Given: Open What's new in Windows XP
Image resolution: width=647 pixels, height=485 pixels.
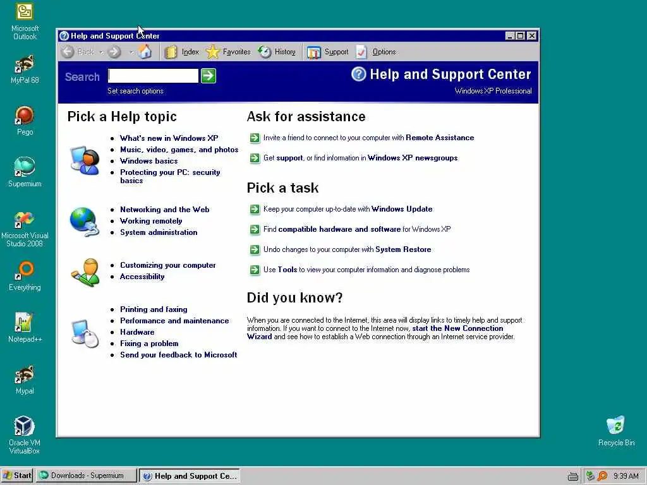Looking at the screenshot, I should tap(169, 138).
